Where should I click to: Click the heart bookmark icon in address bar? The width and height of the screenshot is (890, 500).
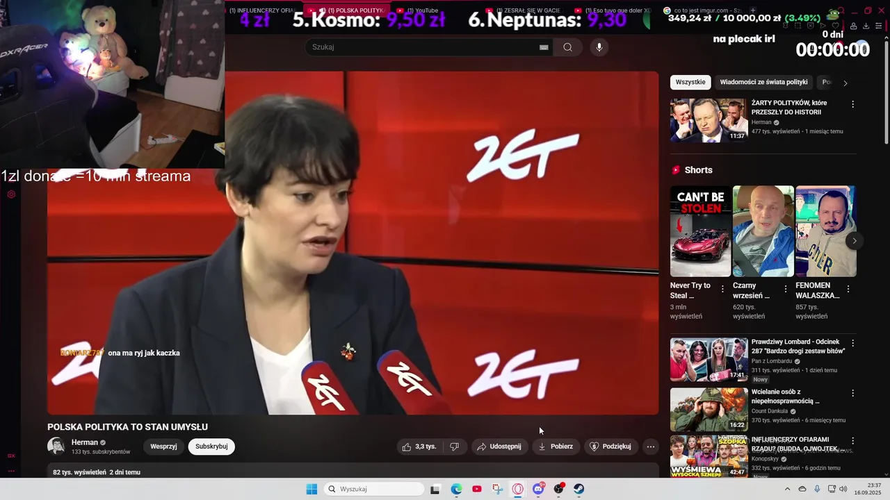coord(835,26)
